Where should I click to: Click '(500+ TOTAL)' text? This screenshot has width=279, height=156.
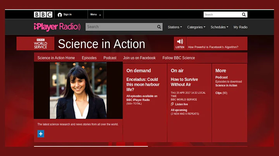(x=134, y=104)
